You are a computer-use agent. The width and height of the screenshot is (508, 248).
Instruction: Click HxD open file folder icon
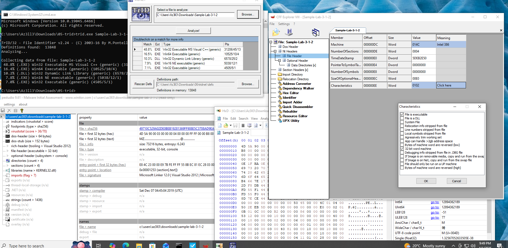(x=226, y=125)
